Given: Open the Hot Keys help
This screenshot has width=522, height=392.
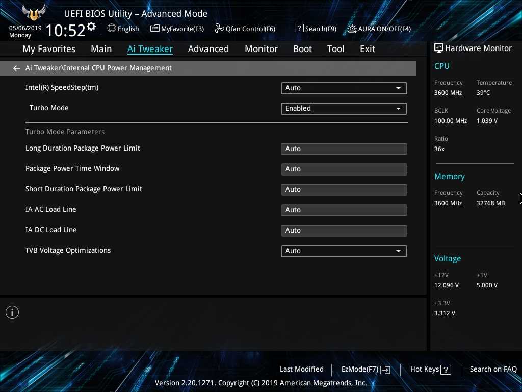Looking at the screenshot, I should coord(431,370).
